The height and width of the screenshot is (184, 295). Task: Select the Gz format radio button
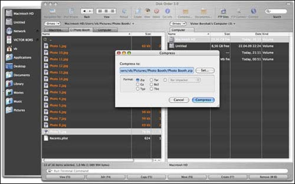(138, 84)
